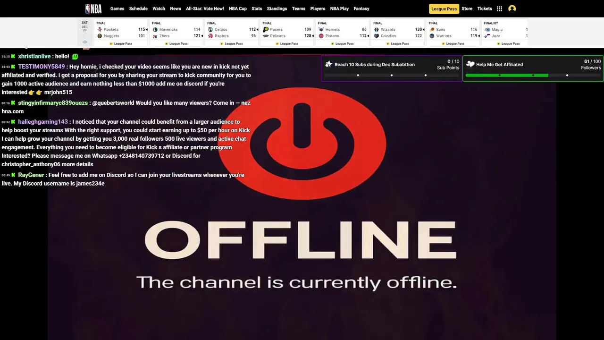Click the Pacers team logo
Screen dimensions: 604x340
click(x=266, y=29)
